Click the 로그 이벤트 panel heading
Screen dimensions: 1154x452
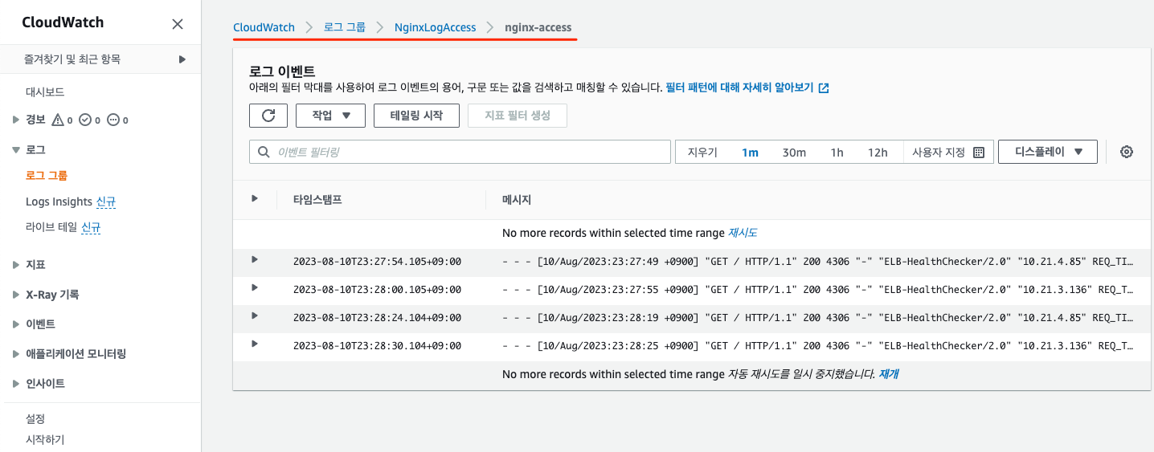click(282, 71)
